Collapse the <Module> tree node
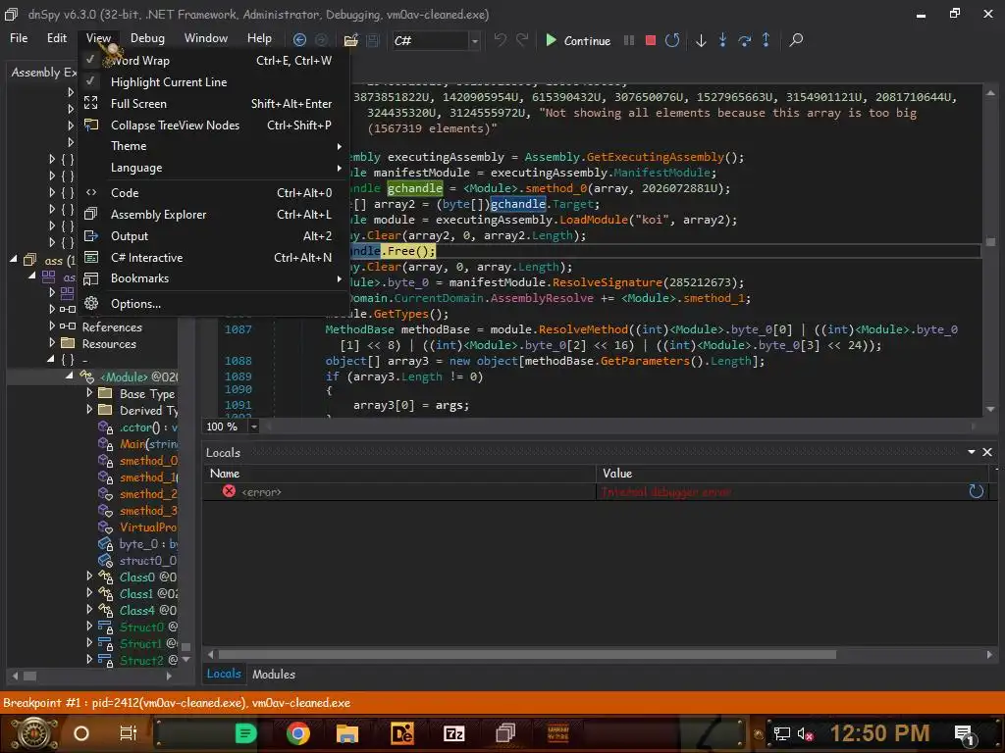Viewport: 1005px width, 753px height. [x=70, y=376]
